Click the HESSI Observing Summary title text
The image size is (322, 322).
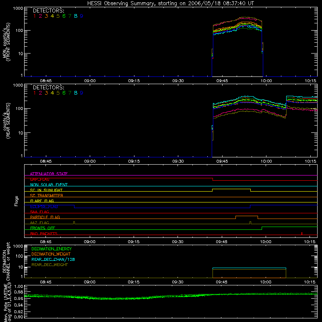point(170,3)
